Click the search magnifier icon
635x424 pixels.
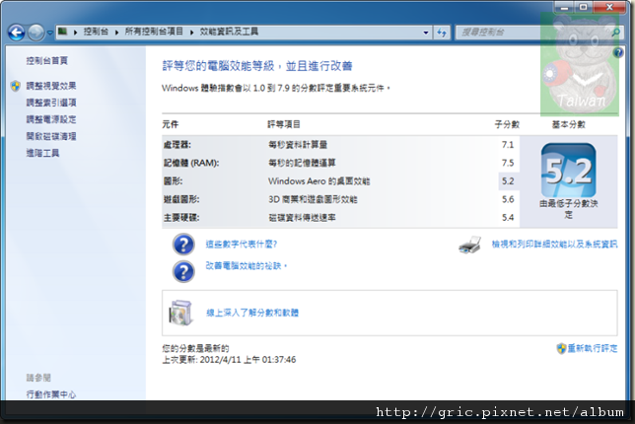[x=615, y=33]
